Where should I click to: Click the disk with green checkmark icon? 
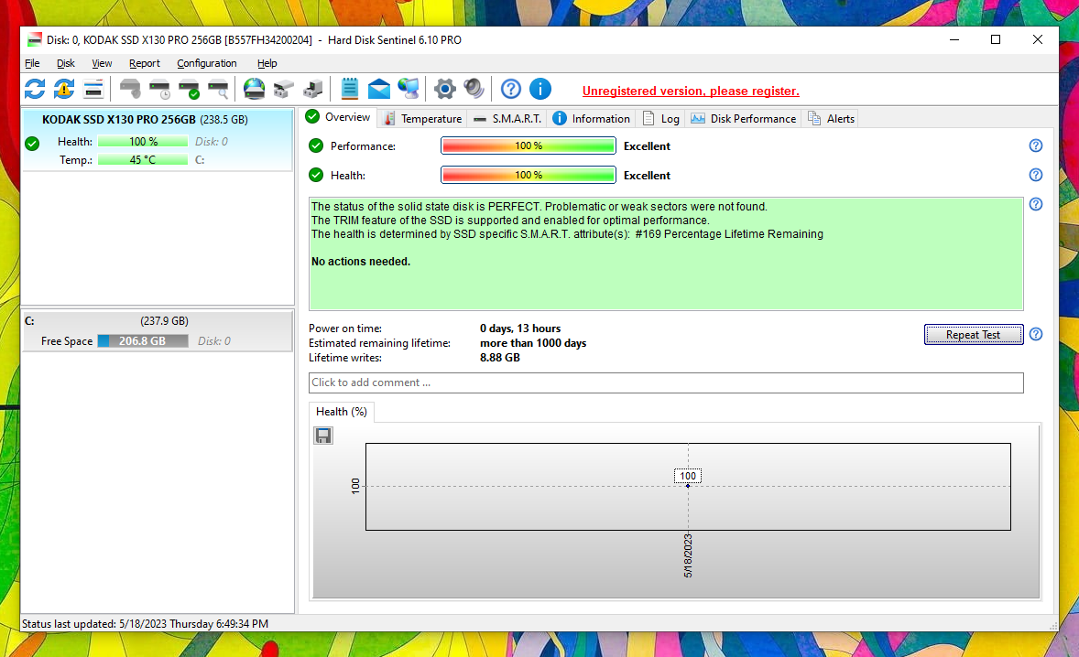(189, 89)
